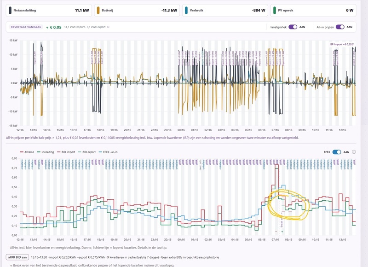Image resolution: width=368 pixels, height=267 pixels.
Task: Click the 14,1 kWh import - 5,1 kWh export text
Action: click(85, 27)
